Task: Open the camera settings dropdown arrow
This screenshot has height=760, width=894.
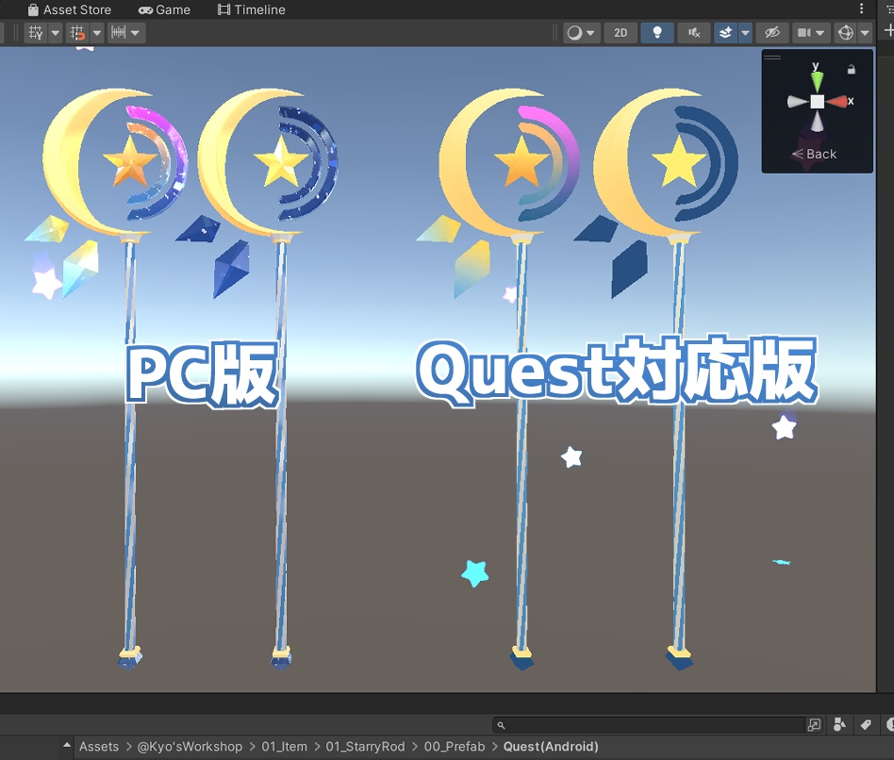Action: (x=820, y=32)
